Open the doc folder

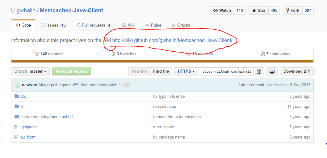[x=23, y=96]
